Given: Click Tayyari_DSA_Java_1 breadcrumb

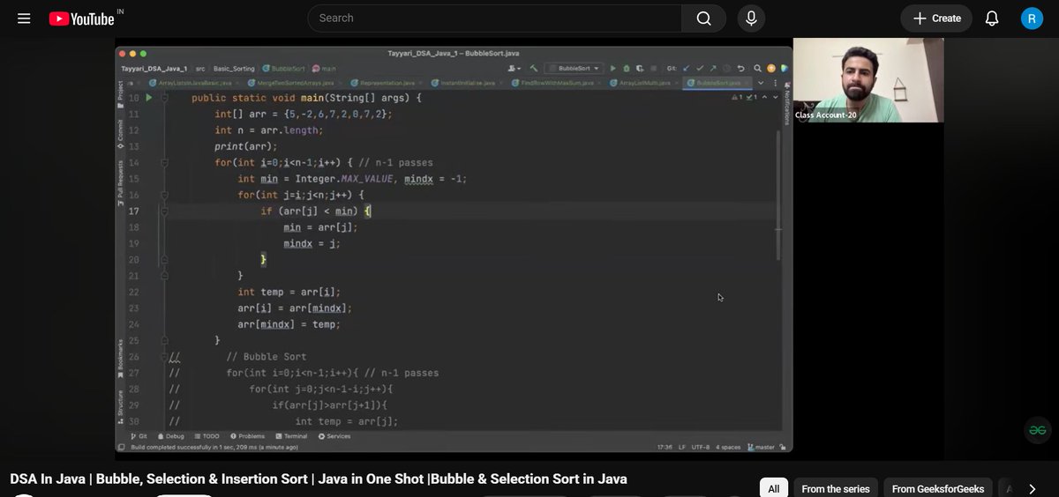Looking at the screenshot, I should click(x=154, y=68).
